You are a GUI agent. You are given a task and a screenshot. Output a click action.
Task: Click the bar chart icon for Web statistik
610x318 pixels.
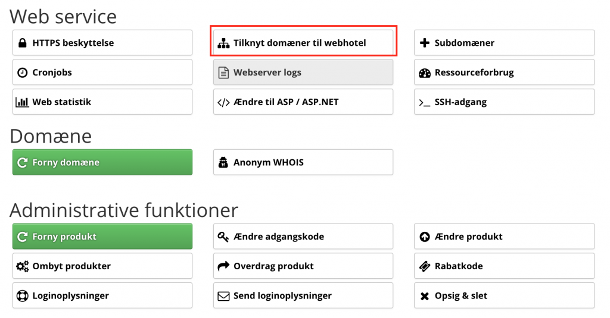coord(22,102)
